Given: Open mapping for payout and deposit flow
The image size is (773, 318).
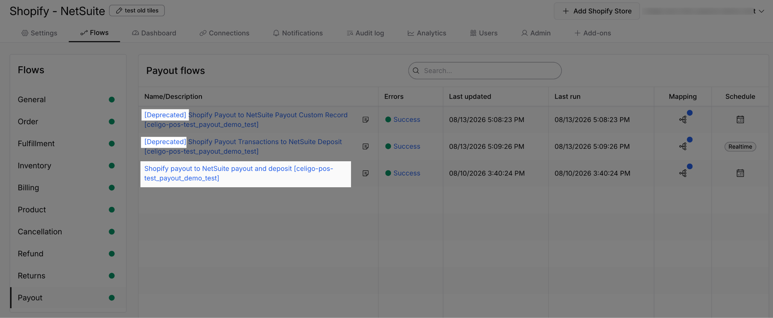Looking at the screenshot, I should (x=683, y=173).
